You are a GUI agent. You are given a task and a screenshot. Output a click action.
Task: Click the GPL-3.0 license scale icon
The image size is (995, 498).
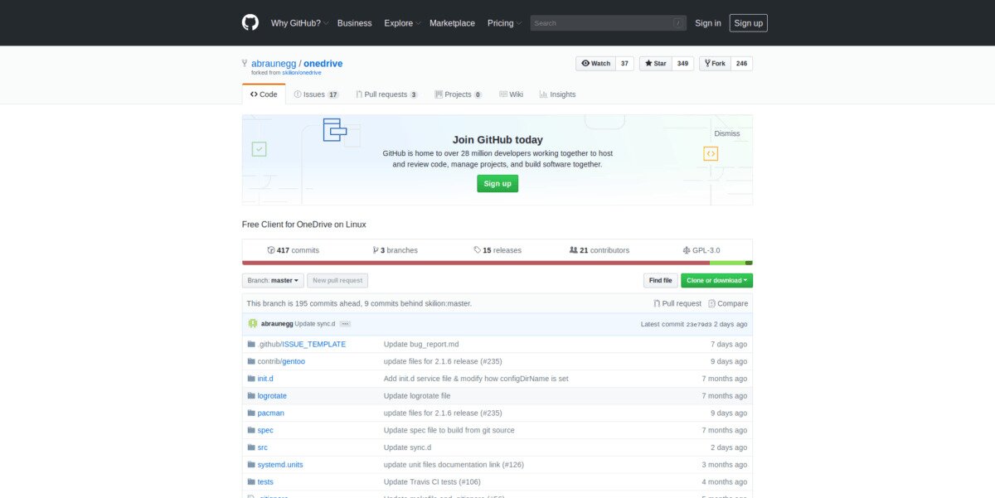point(687,250)
